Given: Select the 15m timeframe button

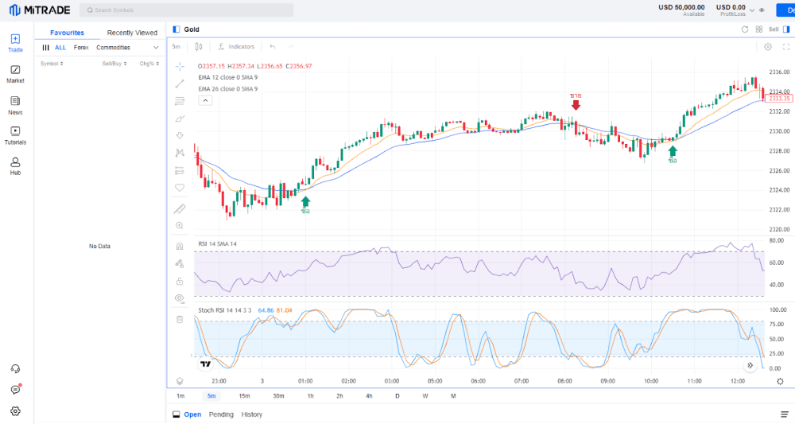Looking at the screenshot, I should point(244,395).
